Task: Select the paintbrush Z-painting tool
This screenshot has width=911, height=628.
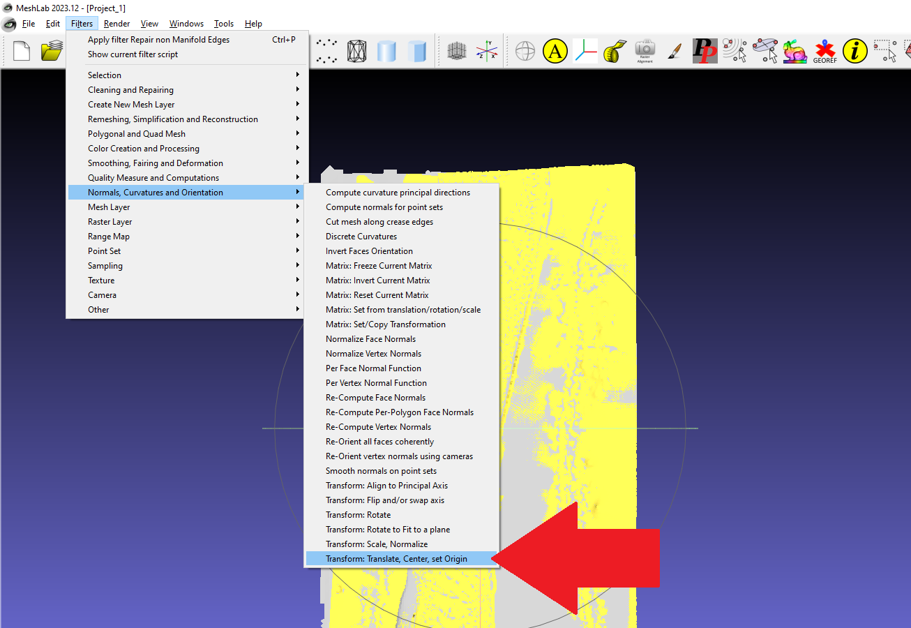Action: point(675,51)
